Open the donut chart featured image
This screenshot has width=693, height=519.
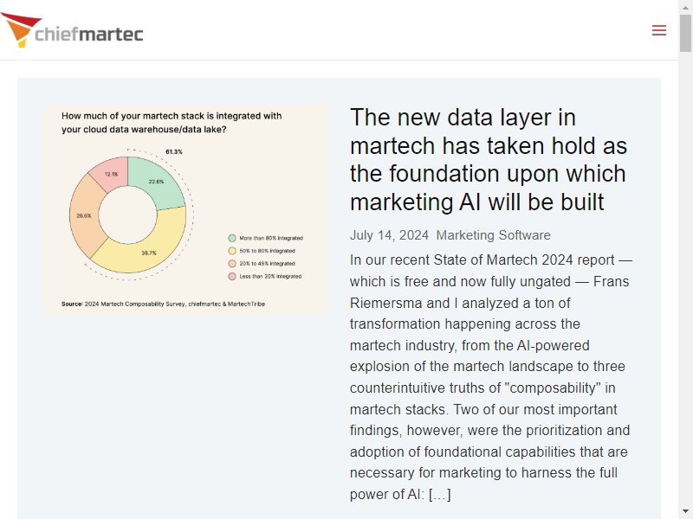point(186,209)
